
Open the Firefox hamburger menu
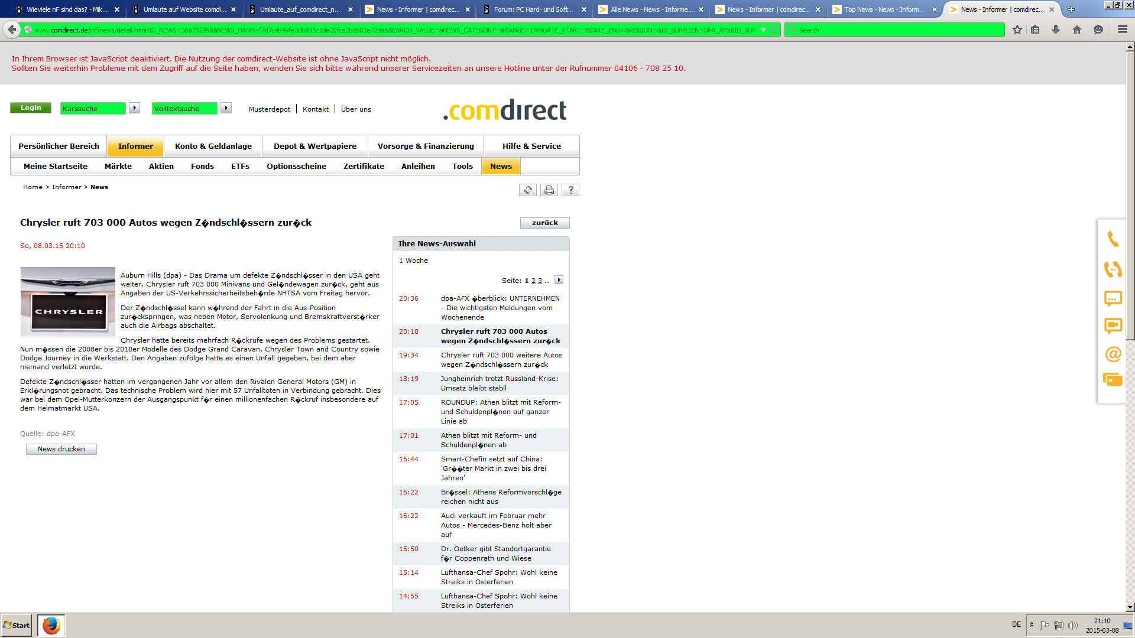(x=1123, y=30)
